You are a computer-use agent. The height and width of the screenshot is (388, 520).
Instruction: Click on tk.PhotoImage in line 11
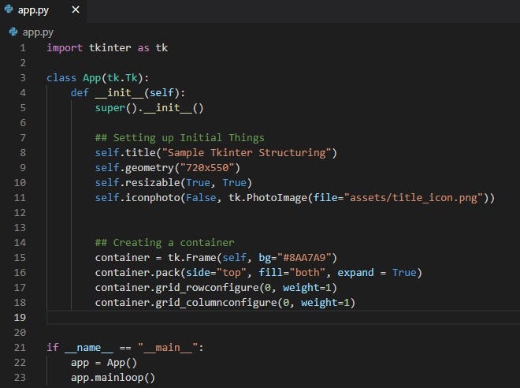(x=268, y=198)
